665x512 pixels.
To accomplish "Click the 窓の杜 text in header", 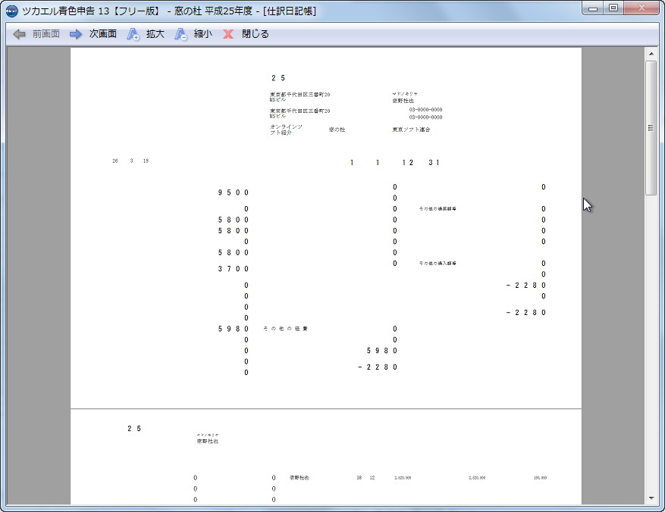I will [337, 130].
